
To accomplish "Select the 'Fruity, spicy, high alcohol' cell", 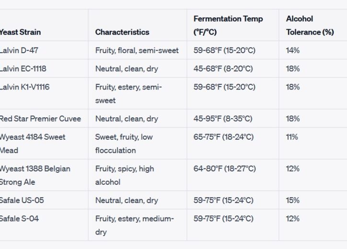I will click(x=125, y=175).
